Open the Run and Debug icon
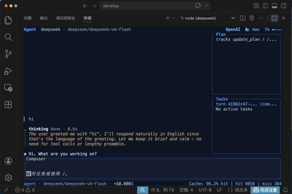 click(8, 71)
